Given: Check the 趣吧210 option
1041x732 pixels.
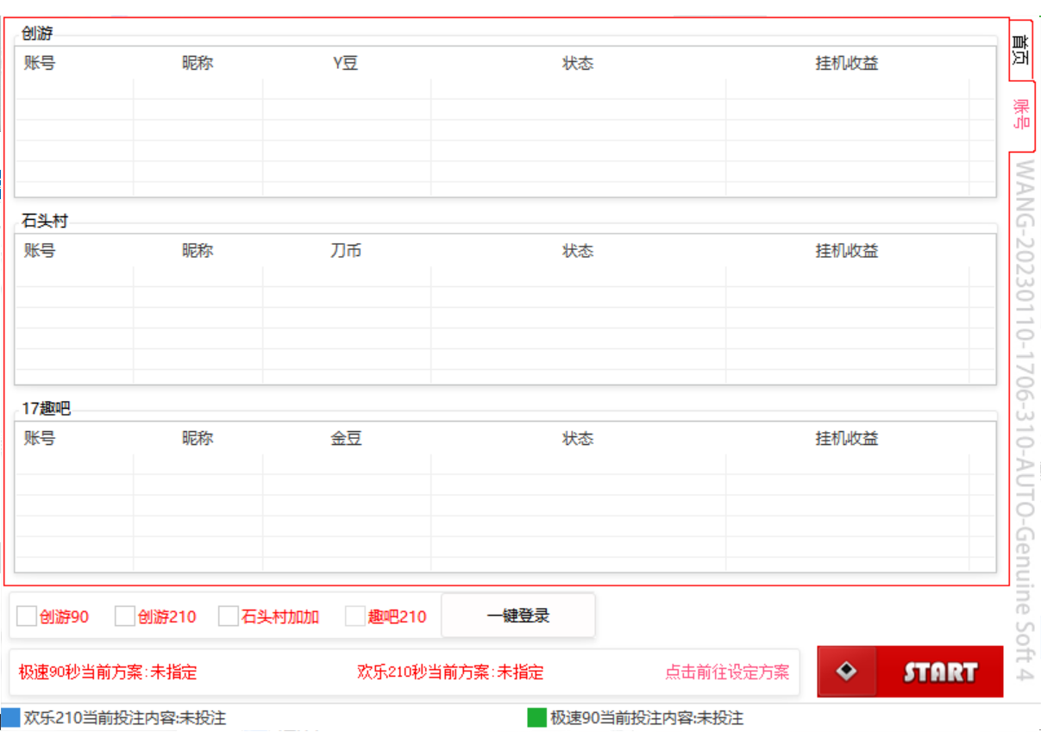Looking at the screenshot, I should click(x=354, y=616).
